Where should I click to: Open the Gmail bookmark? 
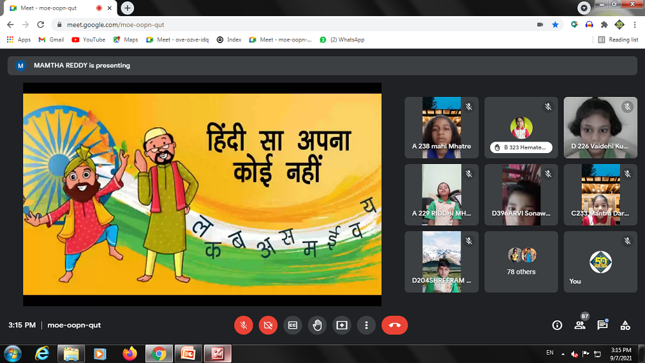point(52,39)
